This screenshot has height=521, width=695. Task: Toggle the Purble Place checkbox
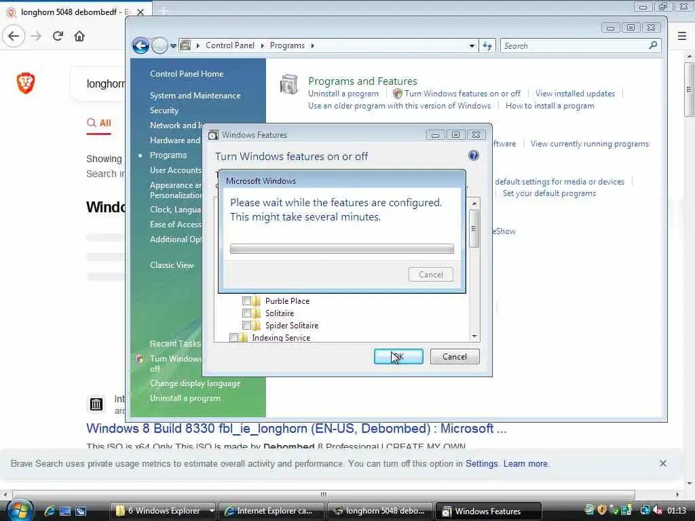tap(246, 301)
